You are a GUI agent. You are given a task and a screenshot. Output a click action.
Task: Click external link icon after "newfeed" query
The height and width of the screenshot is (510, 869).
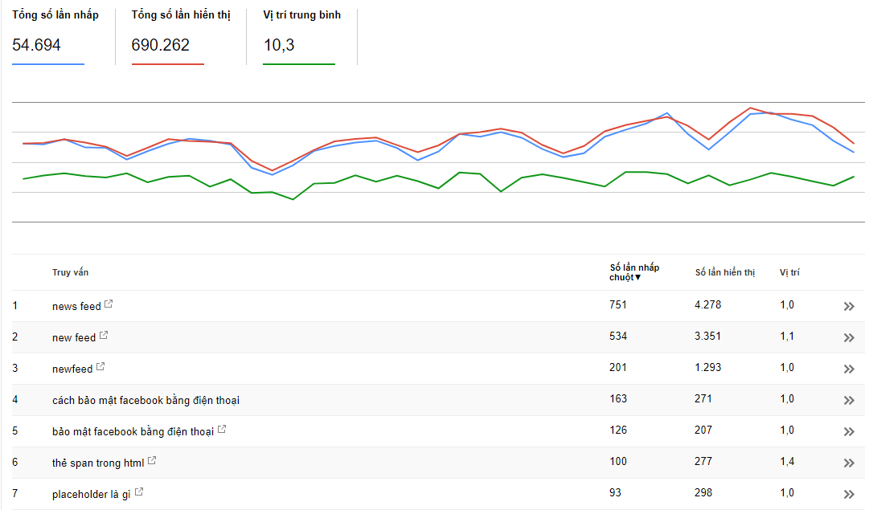[x=100, y=366]
